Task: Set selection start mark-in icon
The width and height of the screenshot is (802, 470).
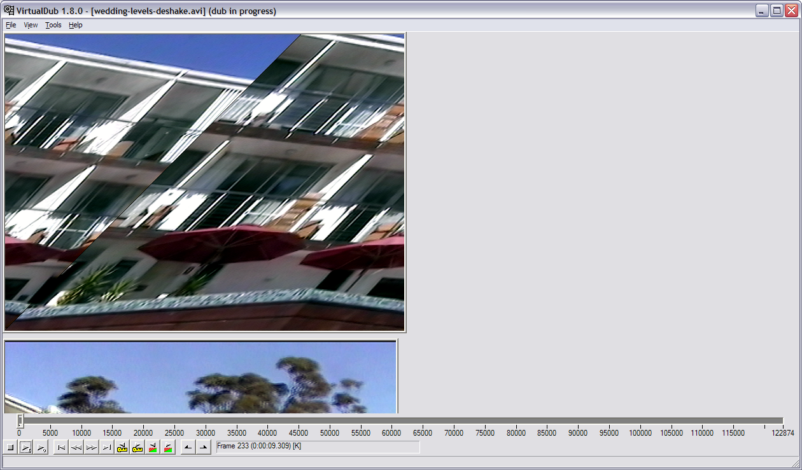Action: (188, 448)
